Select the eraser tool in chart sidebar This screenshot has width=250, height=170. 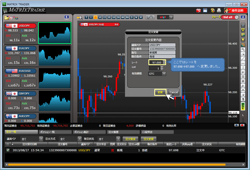click(243, 95)
